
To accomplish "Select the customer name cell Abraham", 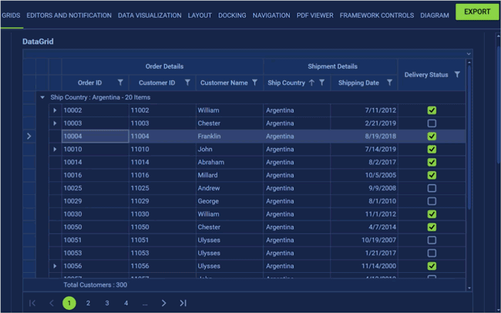I will [x=229, y=162].
